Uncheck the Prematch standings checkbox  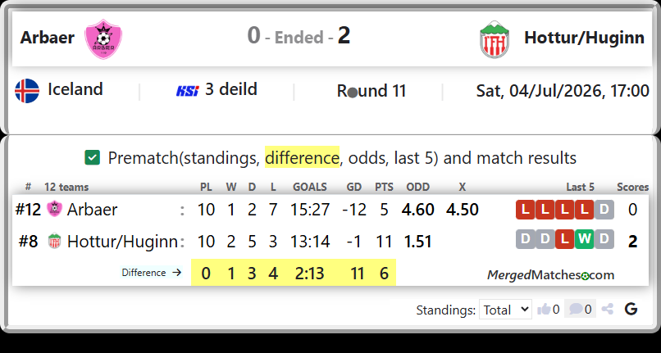(x=93, y=158)
